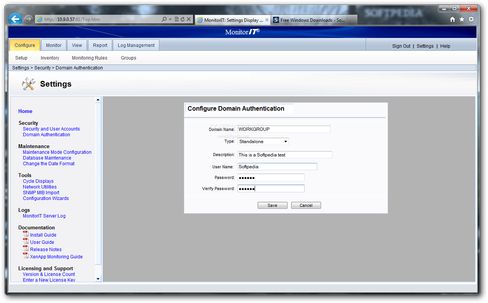Screen dimensions: 488x303
Task: Click PDF icon beside XenApp Monitoring Guide
Action: tap(26, 256)
